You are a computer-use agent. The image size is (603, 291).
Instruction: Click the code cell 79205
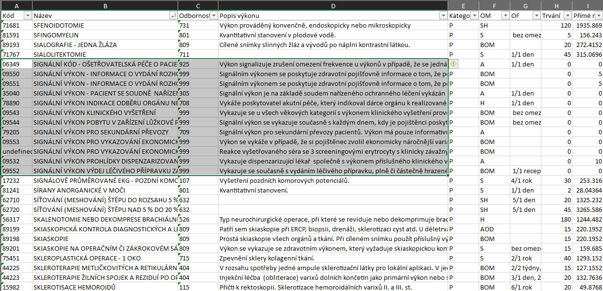[x=17, y=132]
